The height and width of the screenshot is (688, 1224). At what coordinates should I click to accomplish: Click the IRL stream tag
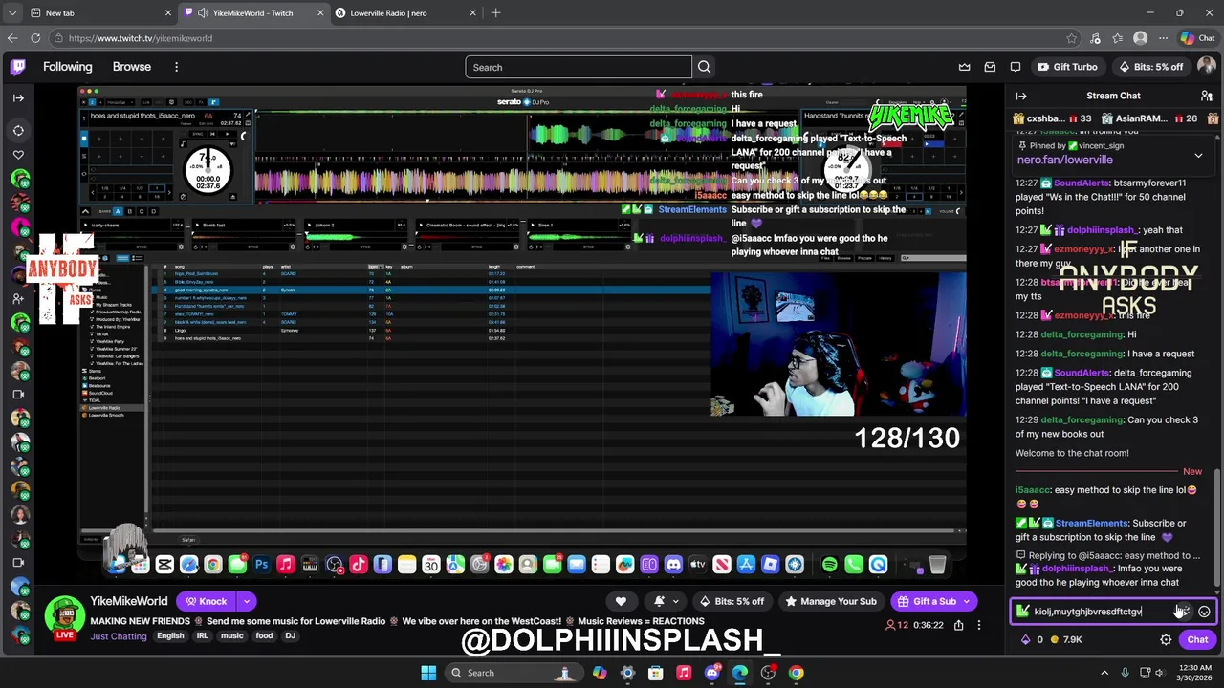click(x=202, y=635)
